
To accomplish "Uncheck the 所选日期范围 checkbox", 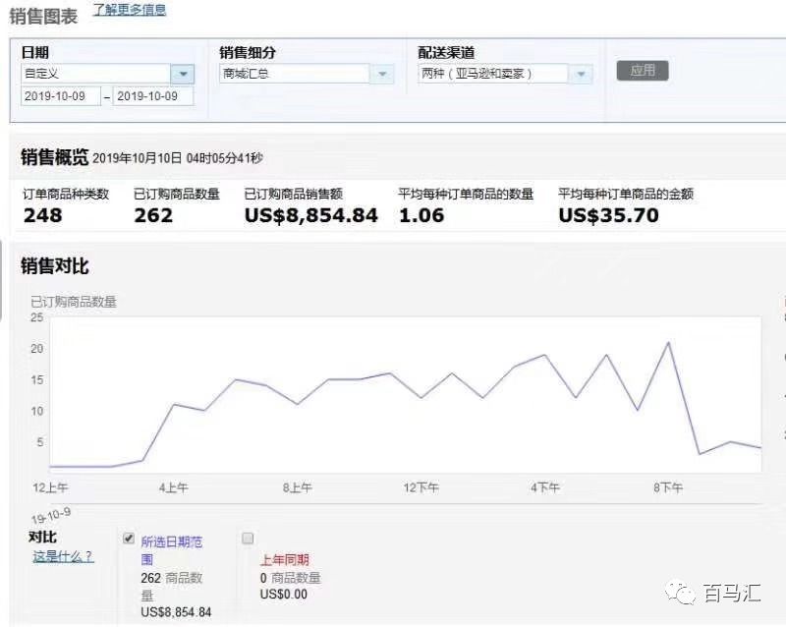I will 128,539.
